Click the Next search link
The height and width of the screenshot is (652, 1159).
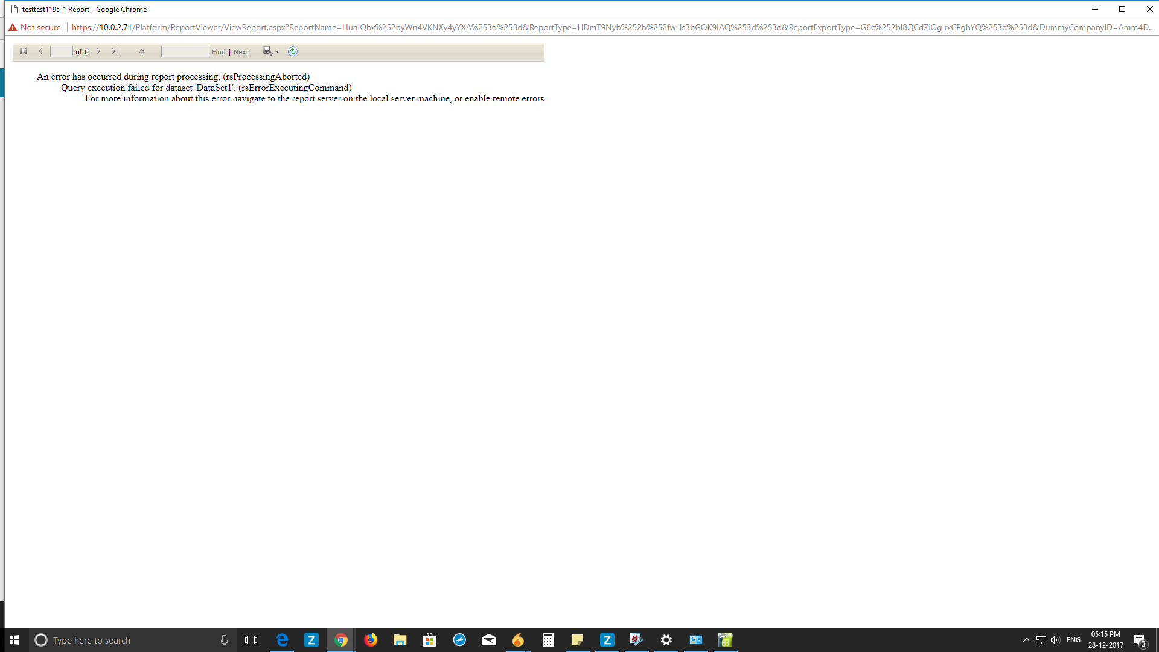click(x=241, y=52)
